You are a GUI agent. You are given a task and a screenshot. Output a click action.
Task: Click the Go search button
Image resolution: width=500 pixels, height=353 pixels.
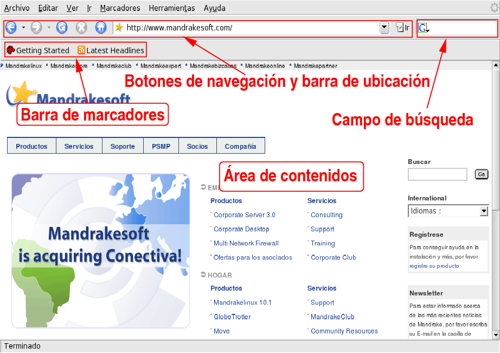[481, 174]
